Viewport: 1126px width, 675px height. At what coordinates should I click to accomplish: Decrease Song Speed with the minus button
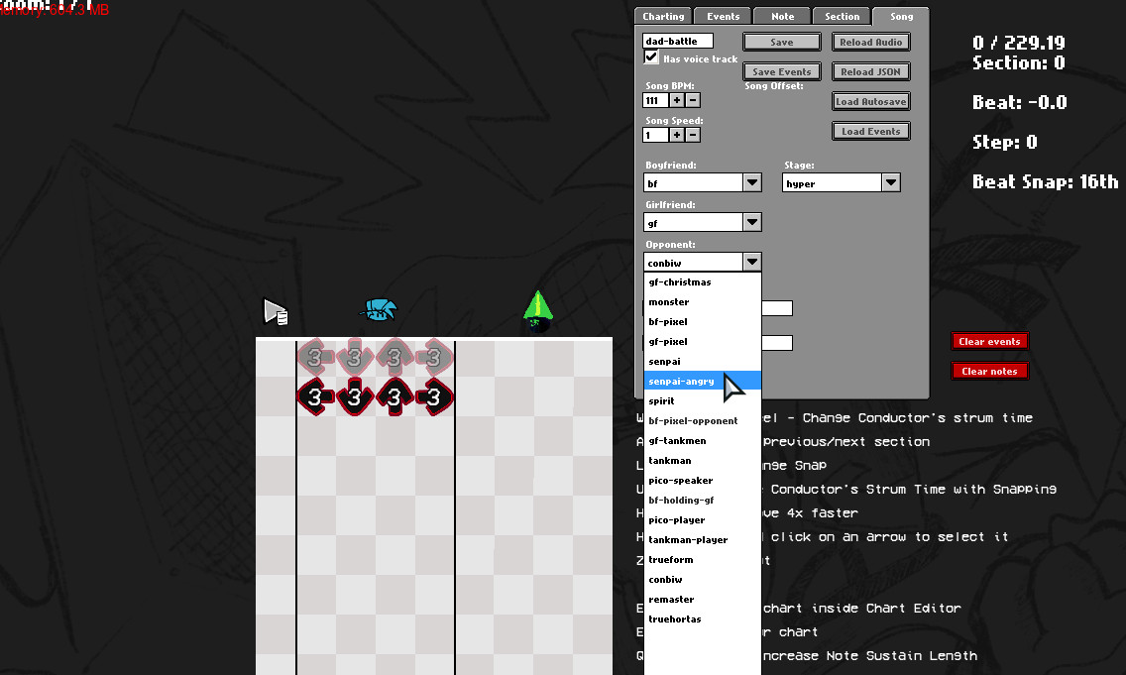click(x=693, y=135)
